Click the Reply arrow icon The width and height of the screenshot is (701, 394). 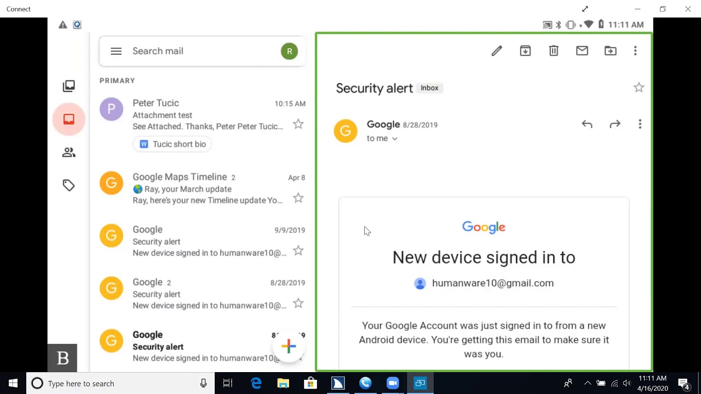[587, 124]
